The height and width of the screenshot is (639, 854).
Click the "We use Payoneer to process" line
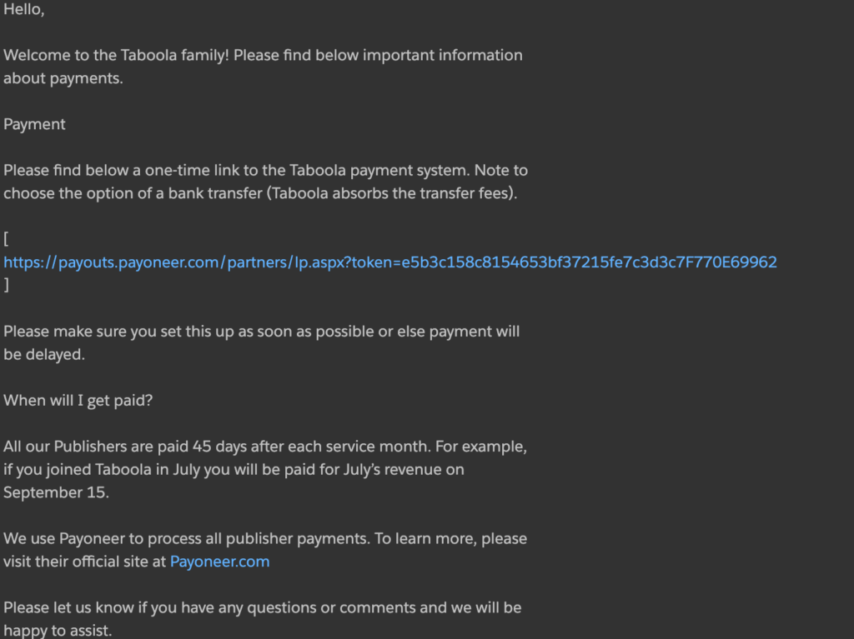tap(264, 538)
